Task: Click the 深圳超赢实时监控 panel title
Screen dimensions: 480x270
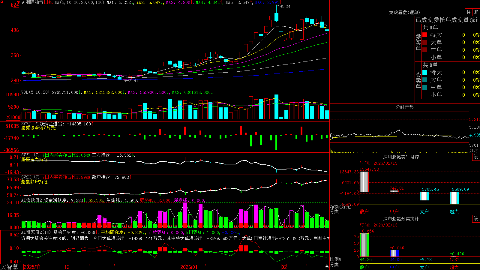Action: coord(401,157)
